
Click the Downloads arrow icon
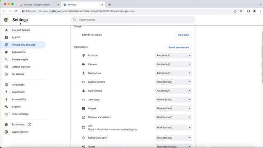pos(7,92)
